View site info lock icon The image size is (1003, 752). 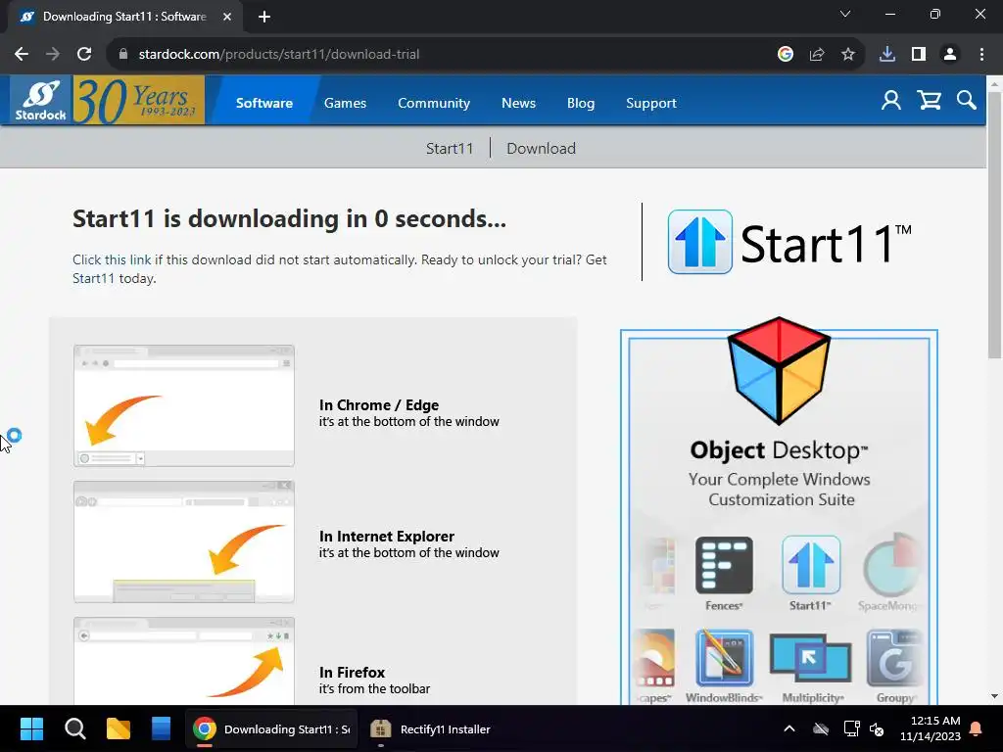coord(123,55)
